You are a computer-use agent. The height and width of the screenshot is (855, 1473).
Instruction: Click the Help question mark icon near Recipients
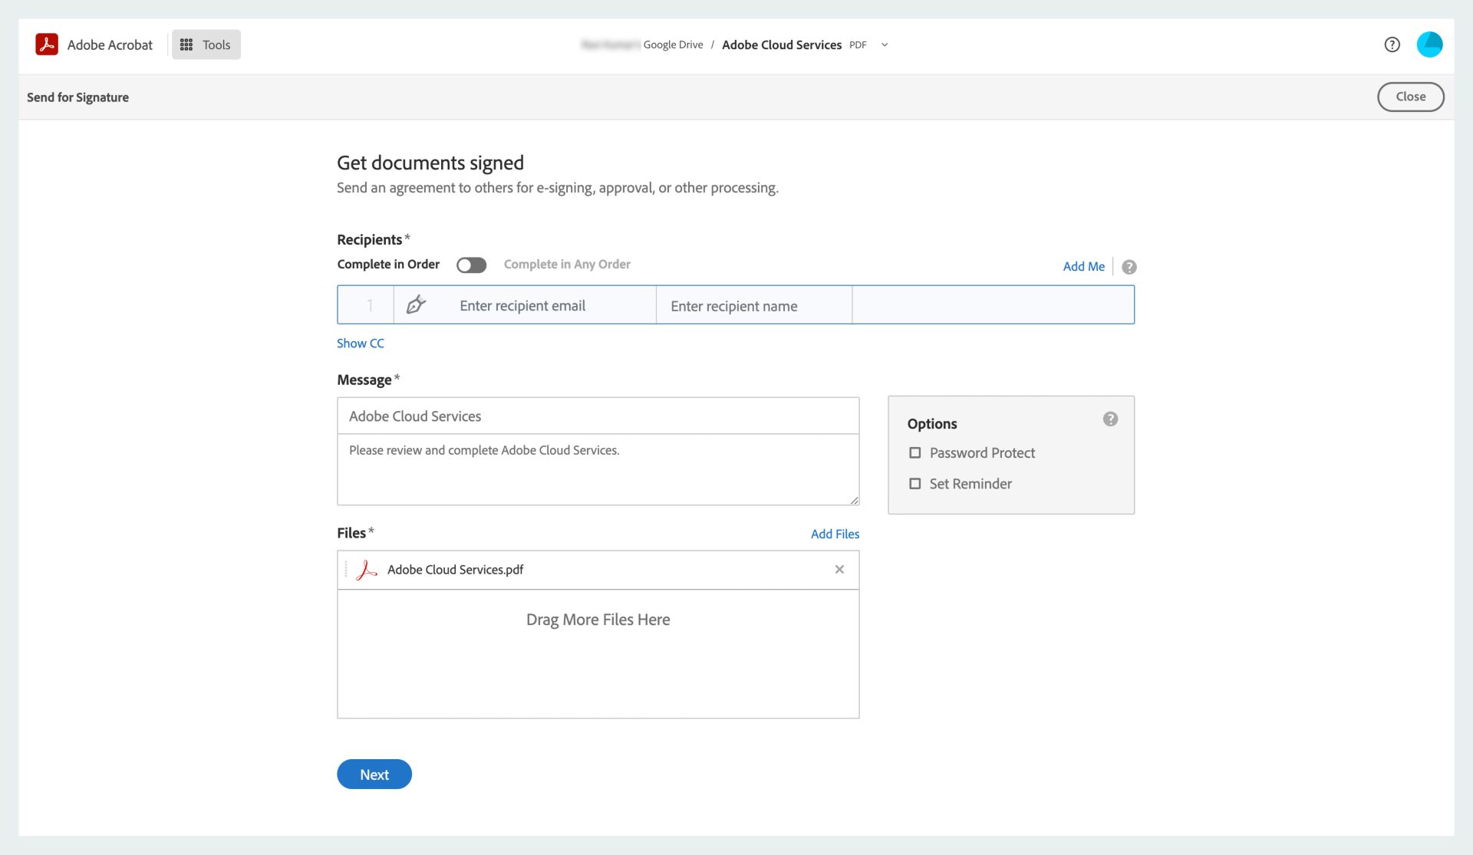tap(1129, 267)
